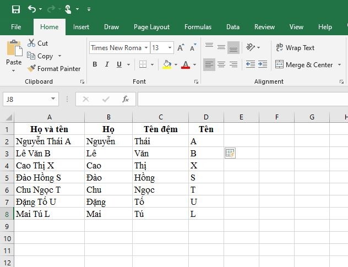
Task: Click Increase Font Size icon
Action: point(181,47)
